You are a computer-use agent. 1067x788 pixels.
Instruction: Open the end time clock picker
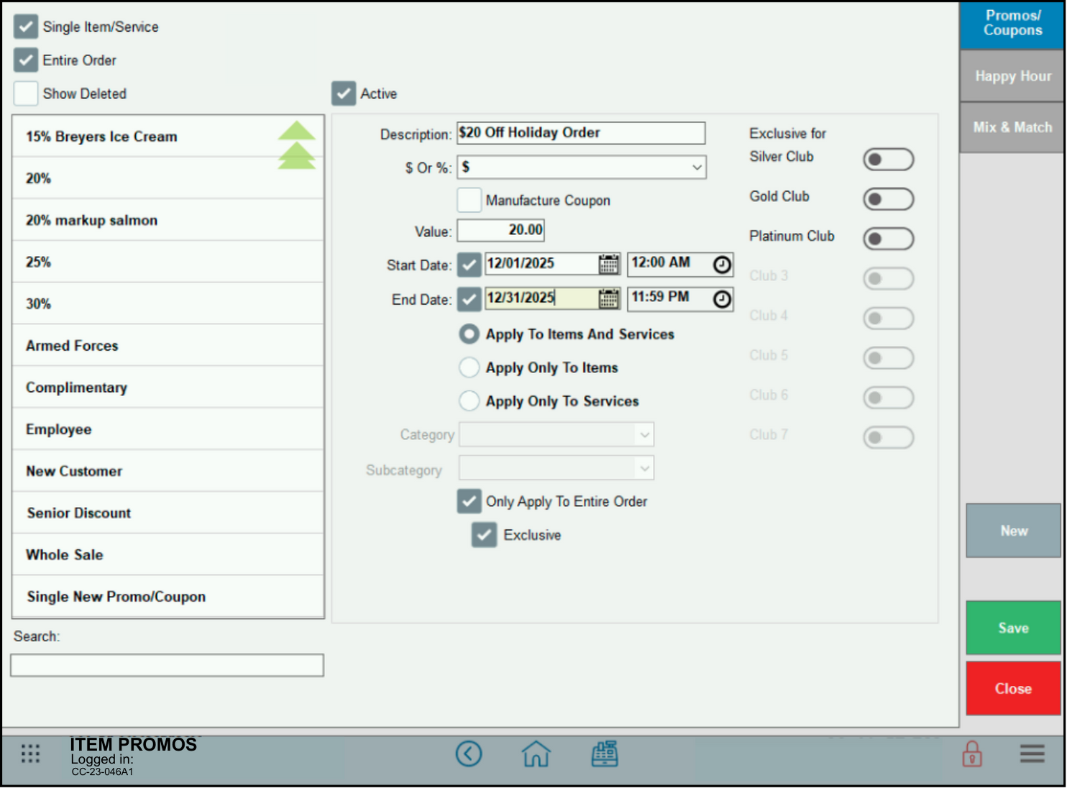tap(722, 299)
